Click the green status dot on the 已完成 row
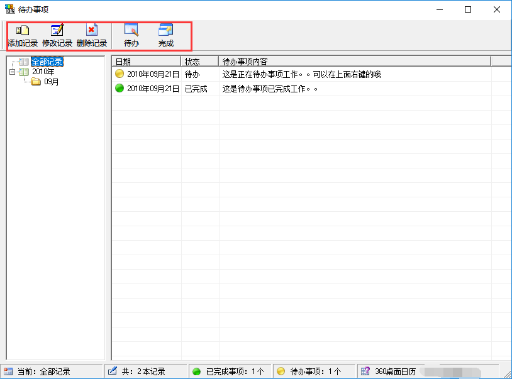 click(120, 89)
